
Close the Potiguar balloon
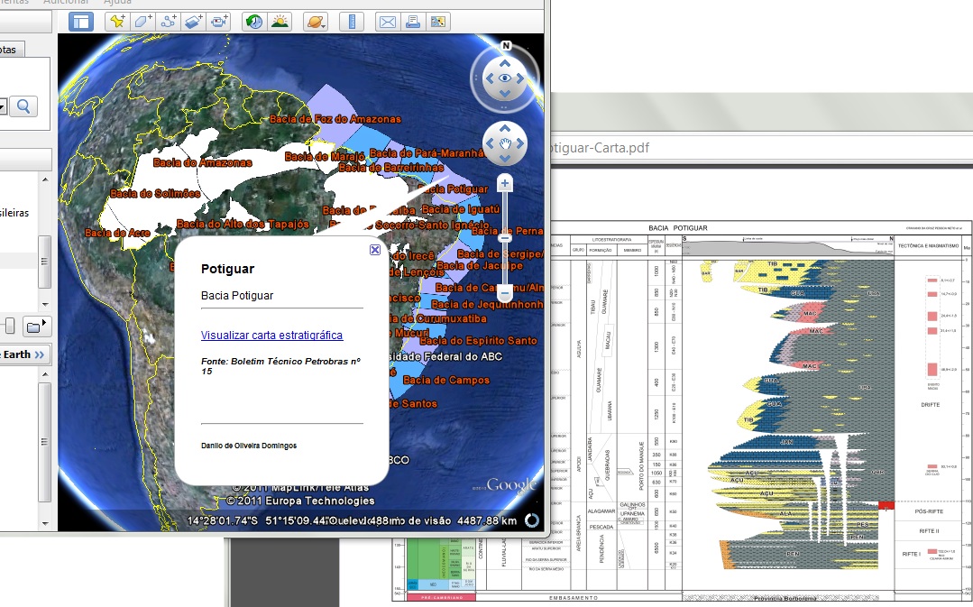375,250
